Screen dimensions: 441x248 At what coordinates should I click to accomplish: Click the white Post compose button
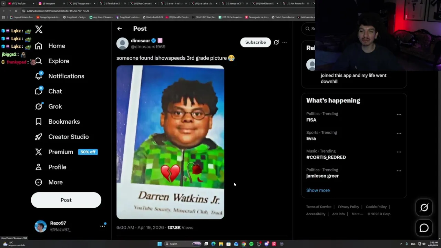click(x=66, y=200)
